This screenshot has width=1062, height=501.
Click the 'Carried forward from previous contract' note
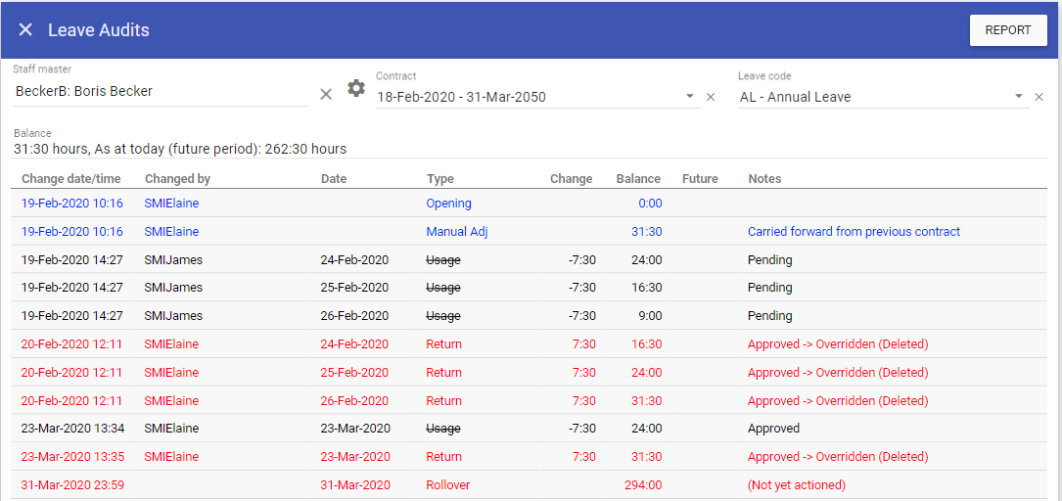click(x=854, y=232)
